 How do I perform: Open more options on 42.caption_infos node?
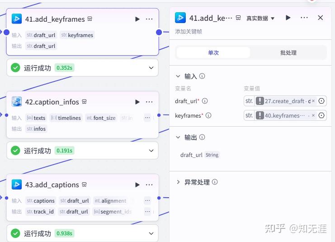[x=149, y=102]
